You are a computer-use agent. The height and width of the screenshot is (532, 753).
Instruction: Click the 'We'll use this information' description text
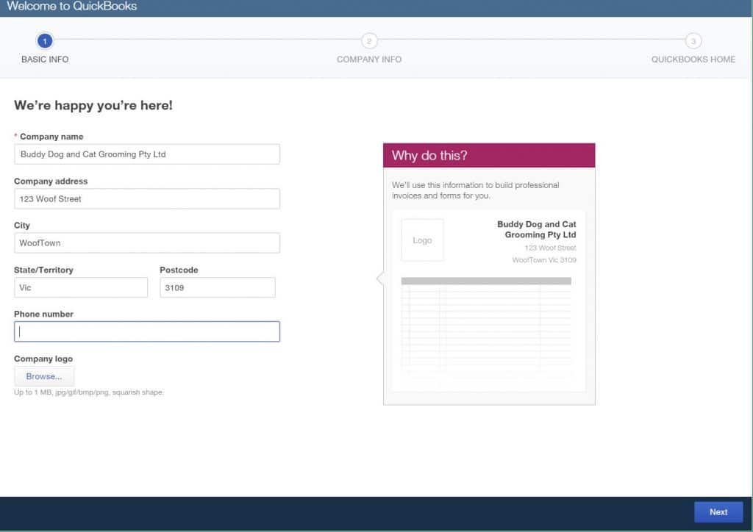click(476, 190)
